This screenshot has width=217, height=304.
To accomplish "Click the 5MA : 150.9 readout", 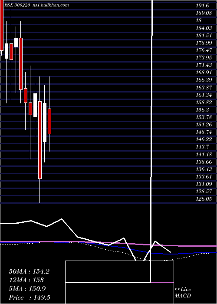I will 27,289.
